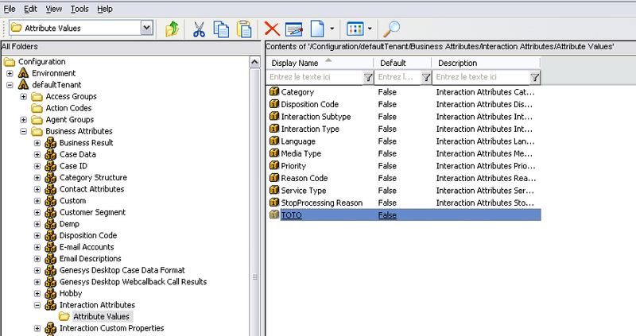Click the Up One Level folder icon
The height and width of the screenshot is (336, 636).
pos(172,29)
